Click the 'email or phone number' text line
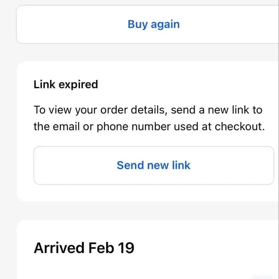279x279 pixels. pos(148,126)
